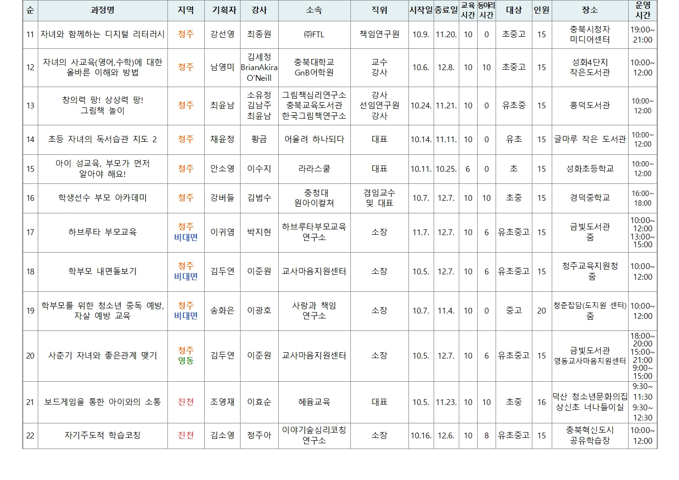Click planner name '강버들'
This screenshot has height=480, width=679.
[222, 198]
